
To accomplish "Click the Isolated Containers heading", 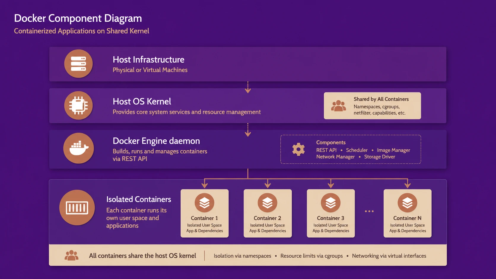I will (139, 199).
